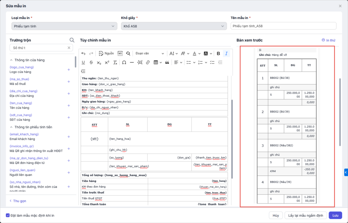This screenshot has width=348, height=223.
Task: Toggle strikethrough formatting
Action: click(x=91, y=62)
